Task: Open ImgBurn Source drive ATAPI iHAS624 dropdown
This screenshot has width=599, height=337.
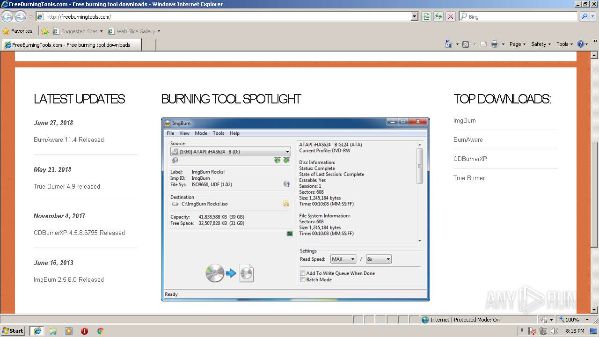Action: (230, 152)
